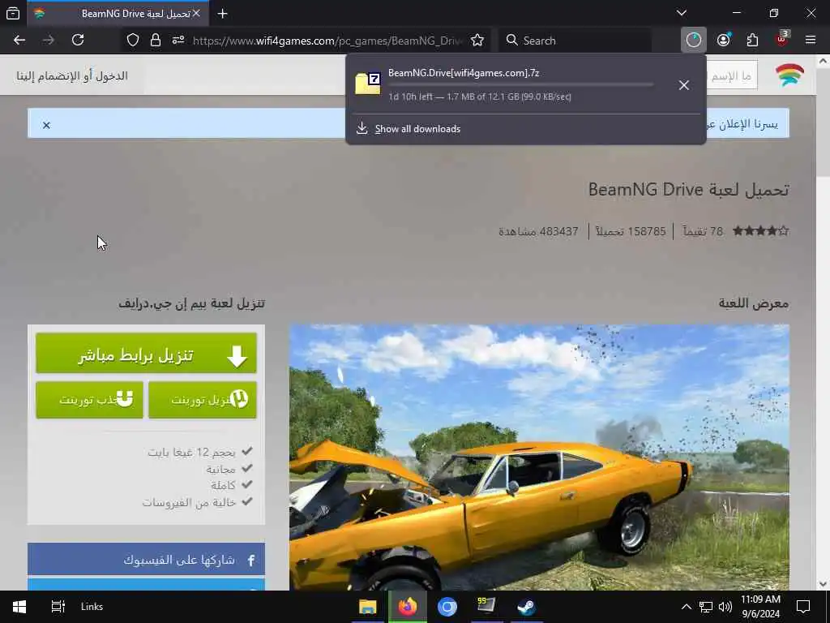Viewport: 830px width, 623px height.
Task: Click the magnet torrent button
Action: point(89,399)
